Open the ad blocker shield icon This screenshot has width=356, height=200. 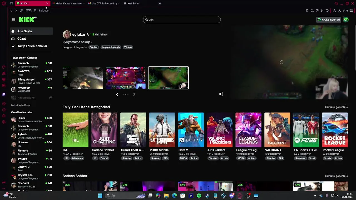coord(317,11)
